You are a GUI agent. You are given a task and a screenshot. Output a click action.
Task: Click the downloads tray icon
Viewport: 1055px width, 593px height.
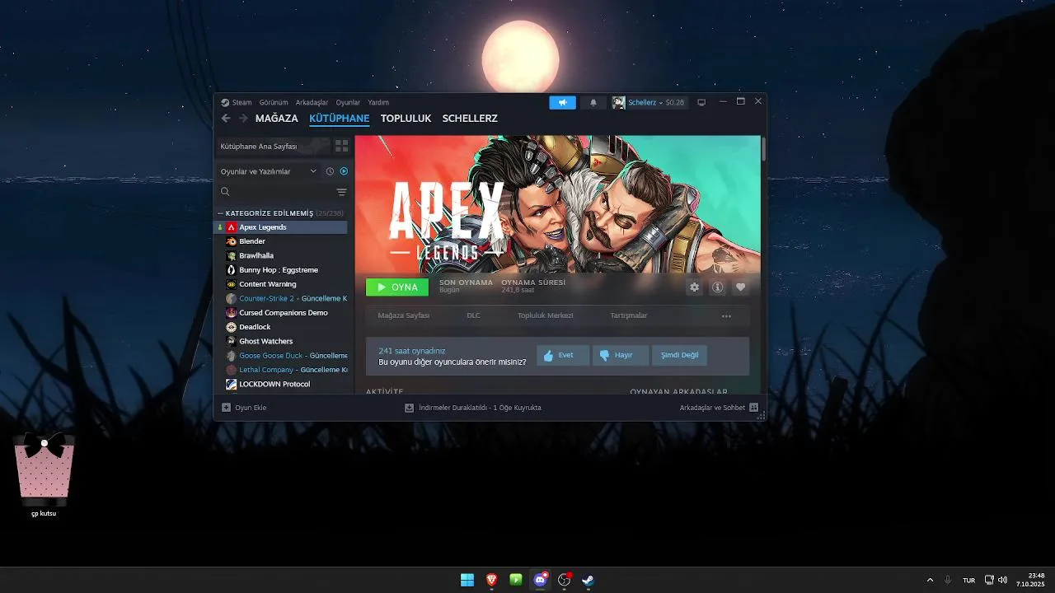click(x=409, y=408)
